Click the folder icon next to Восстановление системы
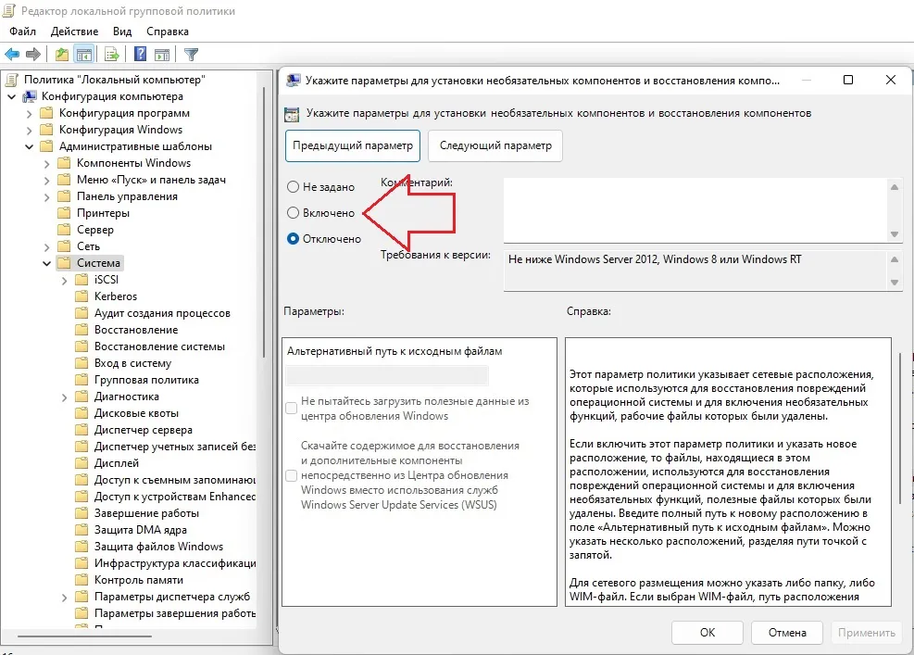This screenshot has height=655, width=914. tap(82, 346)
